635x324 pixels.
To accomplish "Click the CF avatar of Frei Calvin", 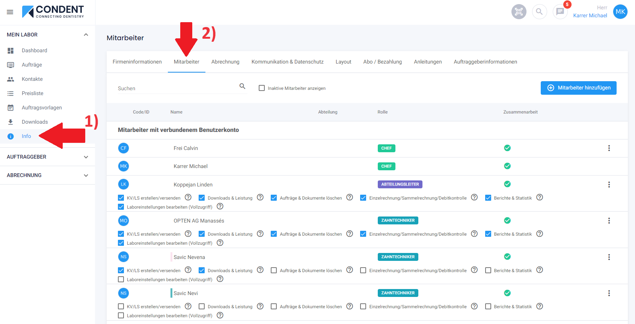I will [x=124, y=148].
